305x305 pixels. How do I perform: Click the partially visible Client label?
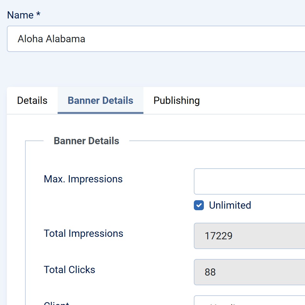click(56, 303)
